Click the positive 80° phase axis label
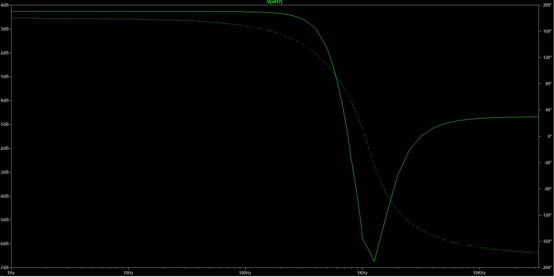 pos(548,84)
